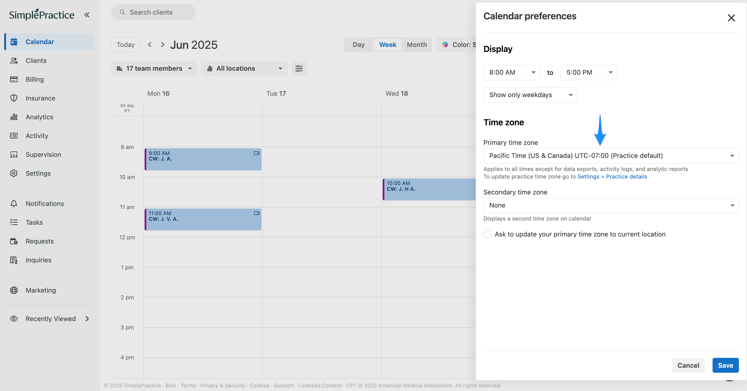Open Calendar in the sidebar
This screenshot has height=391, width=747.
click(x=49, y=42)
